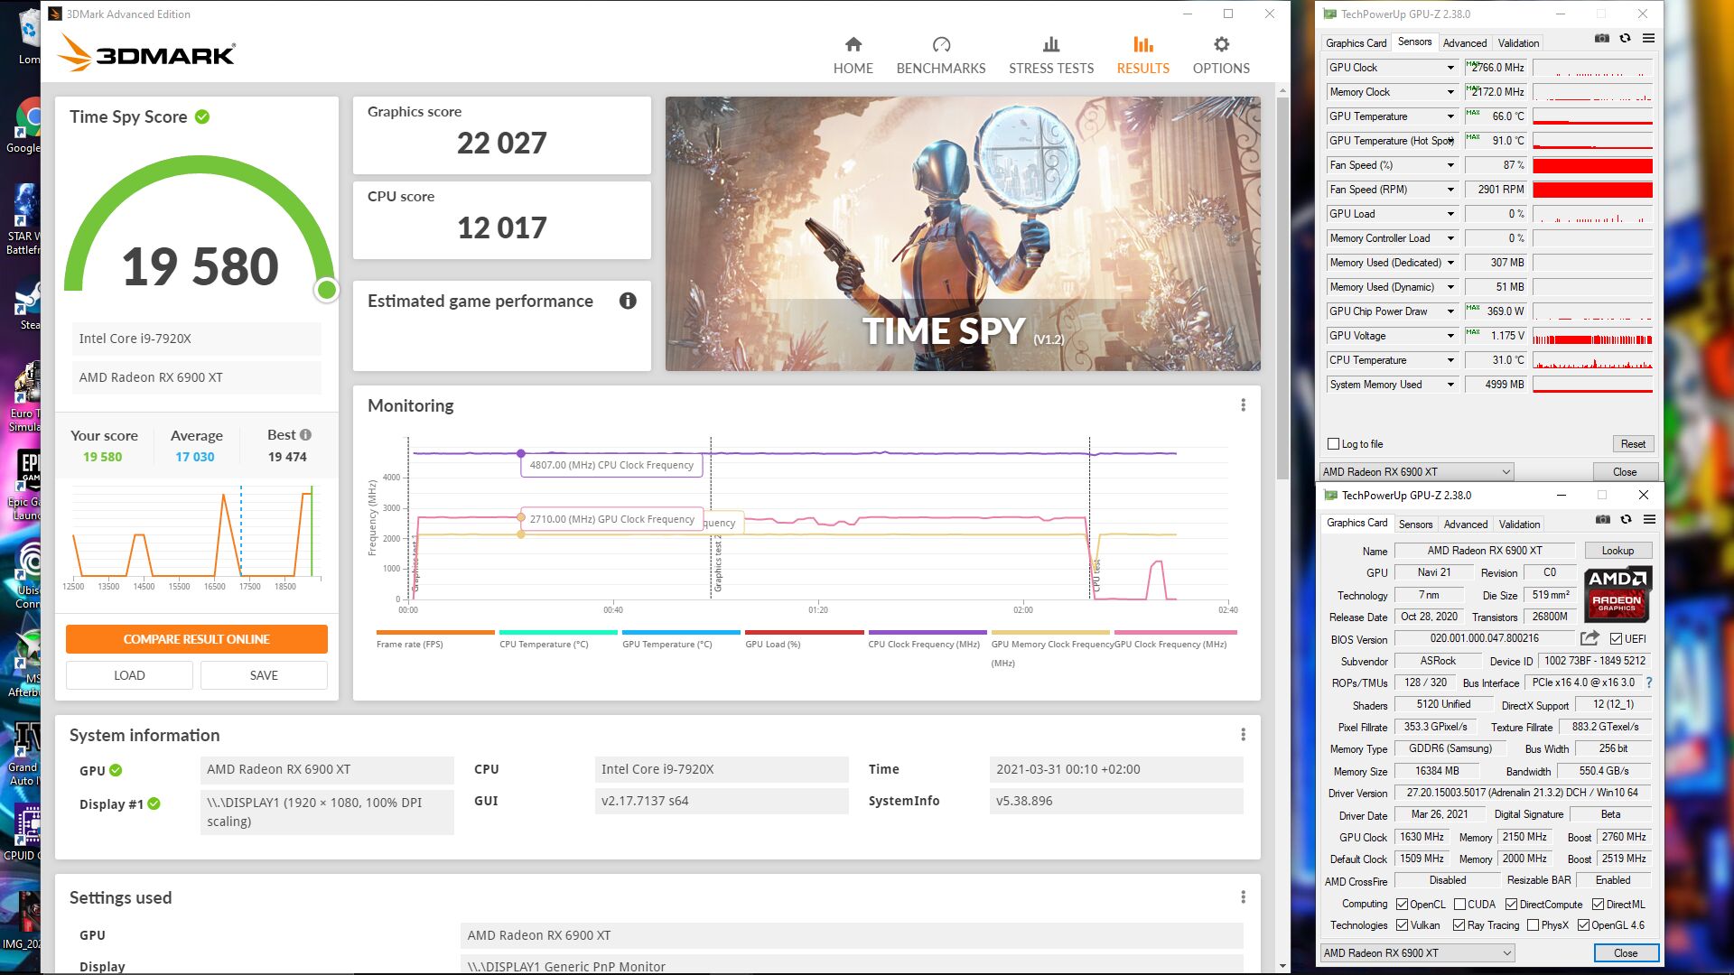The width and height of the screenshot is (1734, 975).
Task: Switch to Advanced tab in upper GPU-Z
Action: click(1464, 43)
